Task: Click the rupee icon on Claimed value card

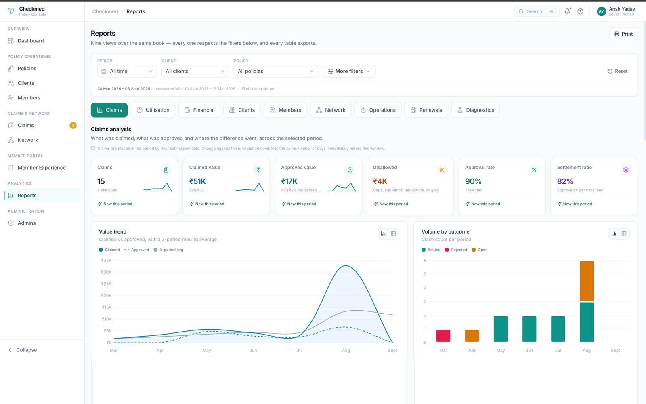Action: click(258, 170)
